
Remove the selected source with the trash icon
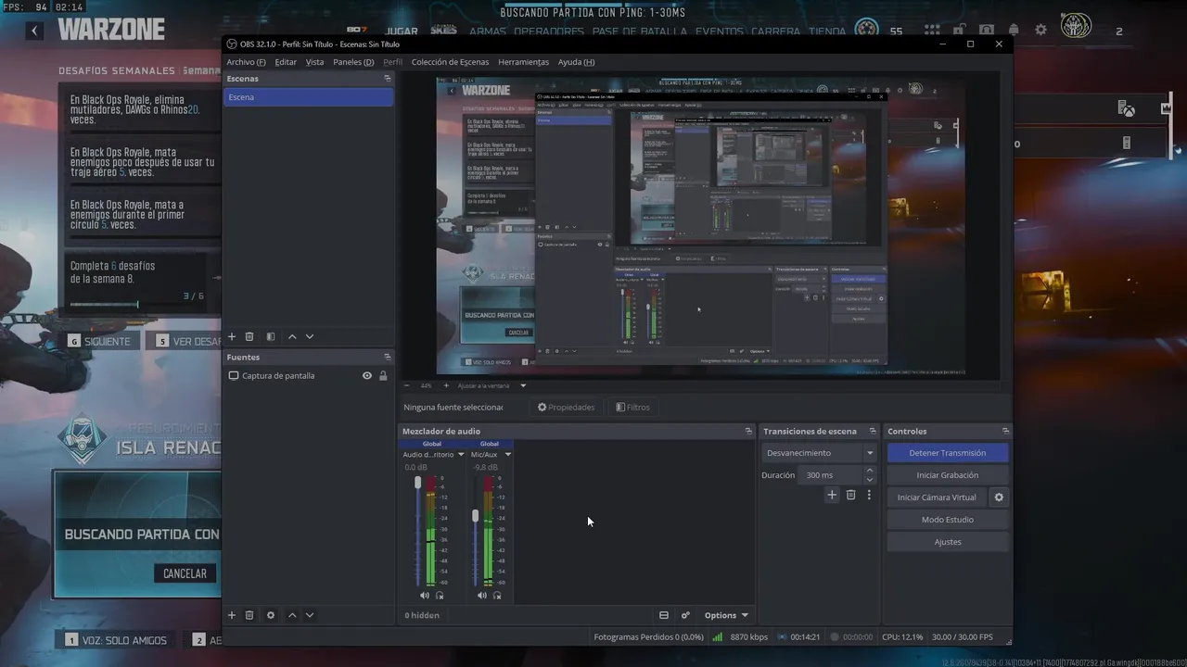click(x=249, y=615)
